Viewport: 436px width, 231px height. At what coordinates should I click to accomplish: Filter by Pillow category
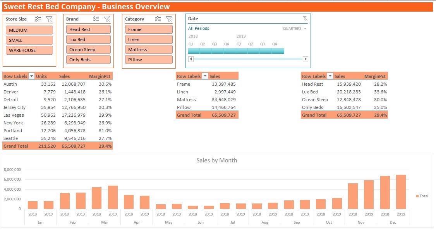(x=149, y=60)
